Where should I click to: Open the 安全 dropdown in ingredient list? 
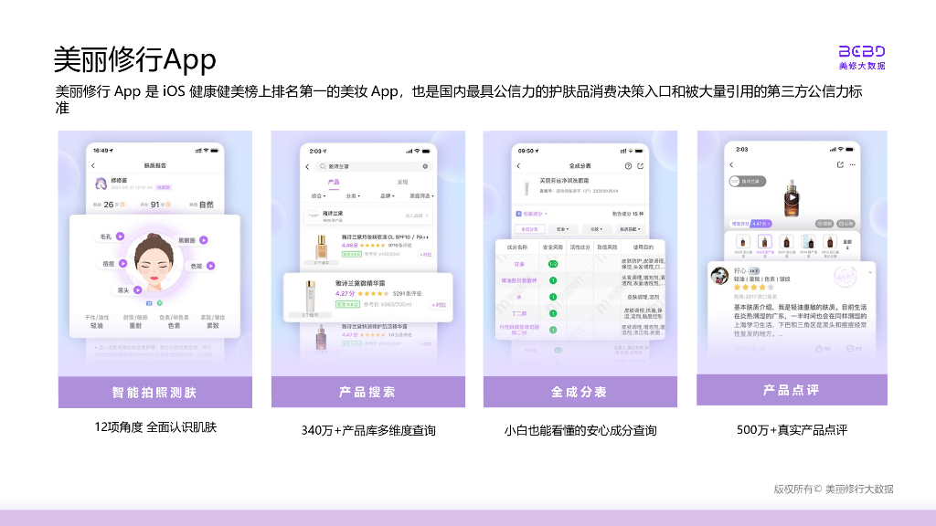click(561, 228)
